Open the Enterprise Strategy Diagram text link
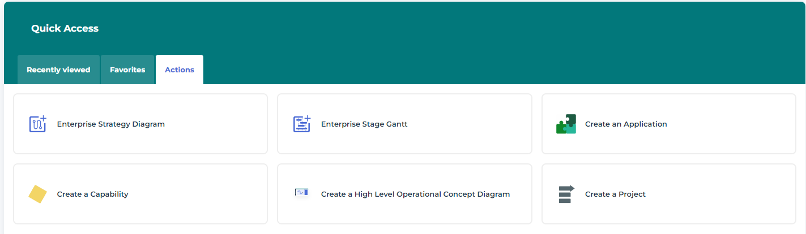The image size is (806, 234). coord(111,124)
